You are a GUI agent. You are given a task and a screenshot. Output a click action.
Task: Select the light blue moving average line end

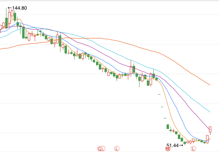point(210,112)
